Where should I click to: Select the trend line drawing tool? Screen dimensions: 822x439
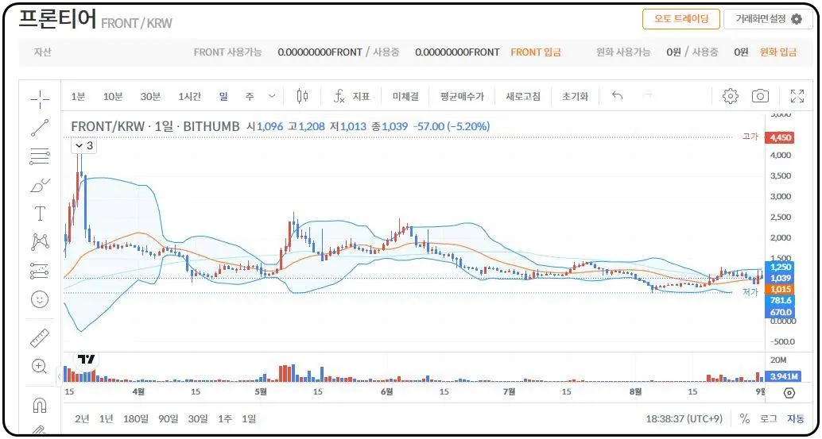pos(40,128)
